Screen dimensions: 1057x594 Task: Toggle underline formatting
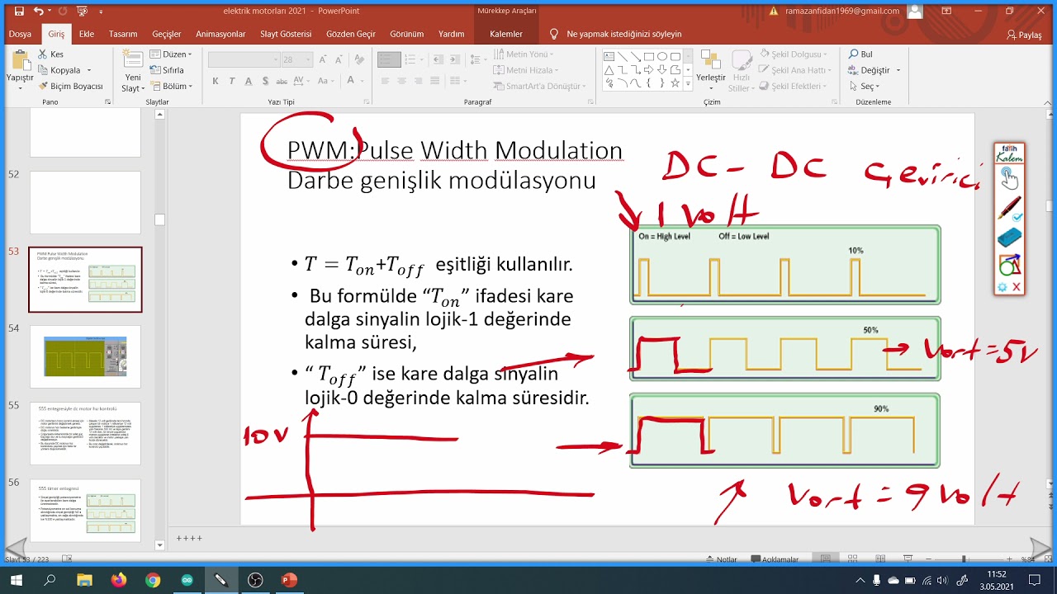tap(249, 81)
